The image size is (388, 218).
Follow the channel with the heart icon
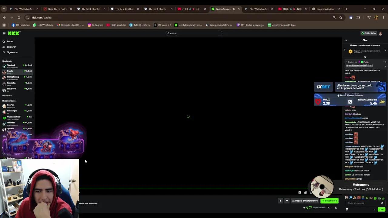[287, 201]
